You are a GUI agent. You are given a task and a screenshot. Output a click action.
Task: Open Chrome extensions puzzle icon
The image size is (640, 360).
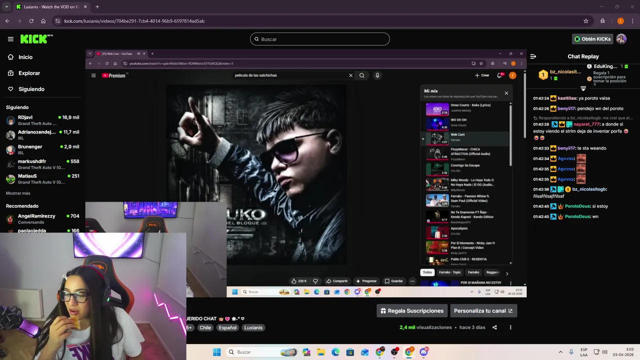(602, 21)
